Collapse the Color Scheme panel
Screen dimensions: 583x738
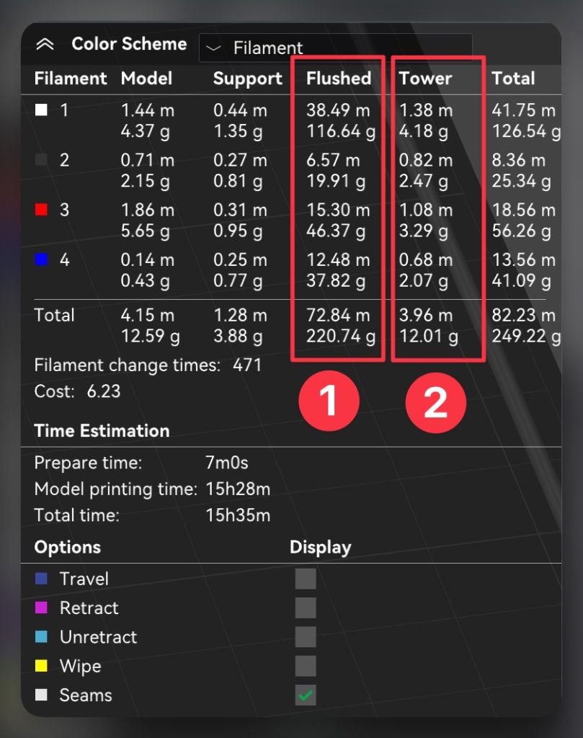(45, 44)
